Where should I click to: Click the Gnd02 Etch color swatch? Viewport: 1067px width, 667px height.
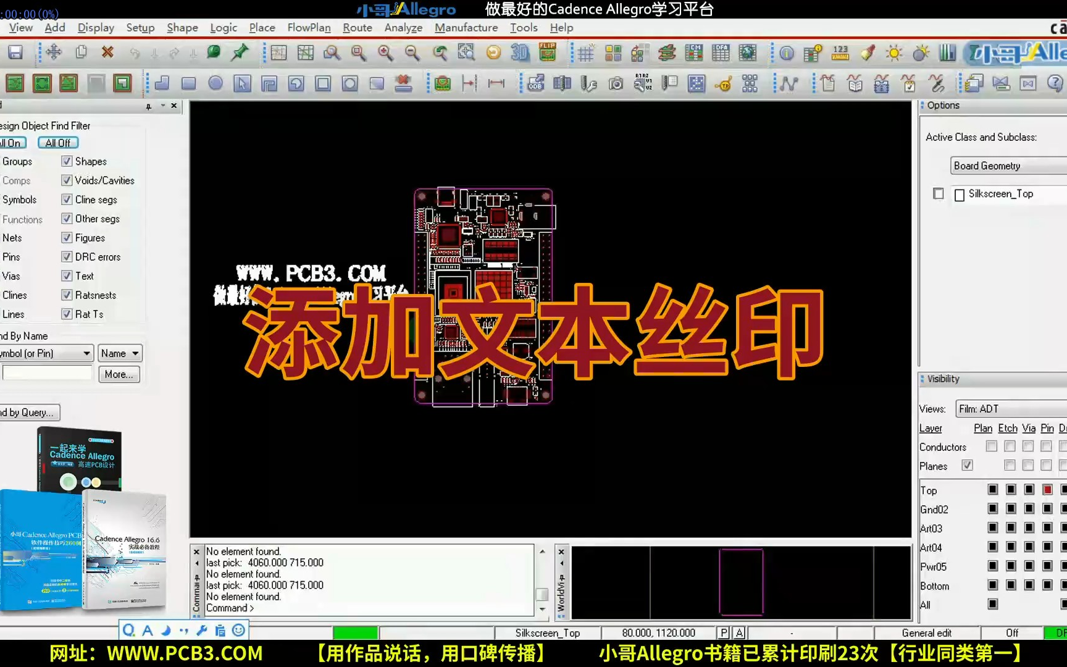tap(1011, 509)
